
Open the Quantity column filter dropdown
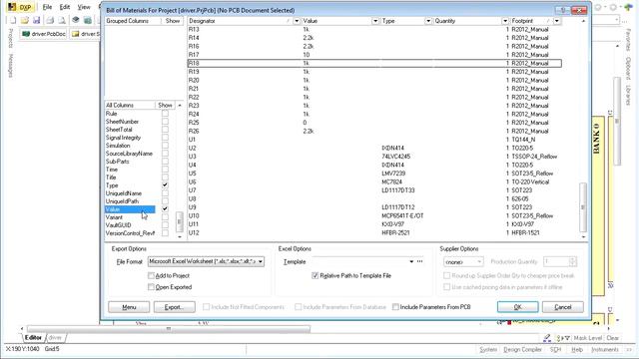(505, 21)
